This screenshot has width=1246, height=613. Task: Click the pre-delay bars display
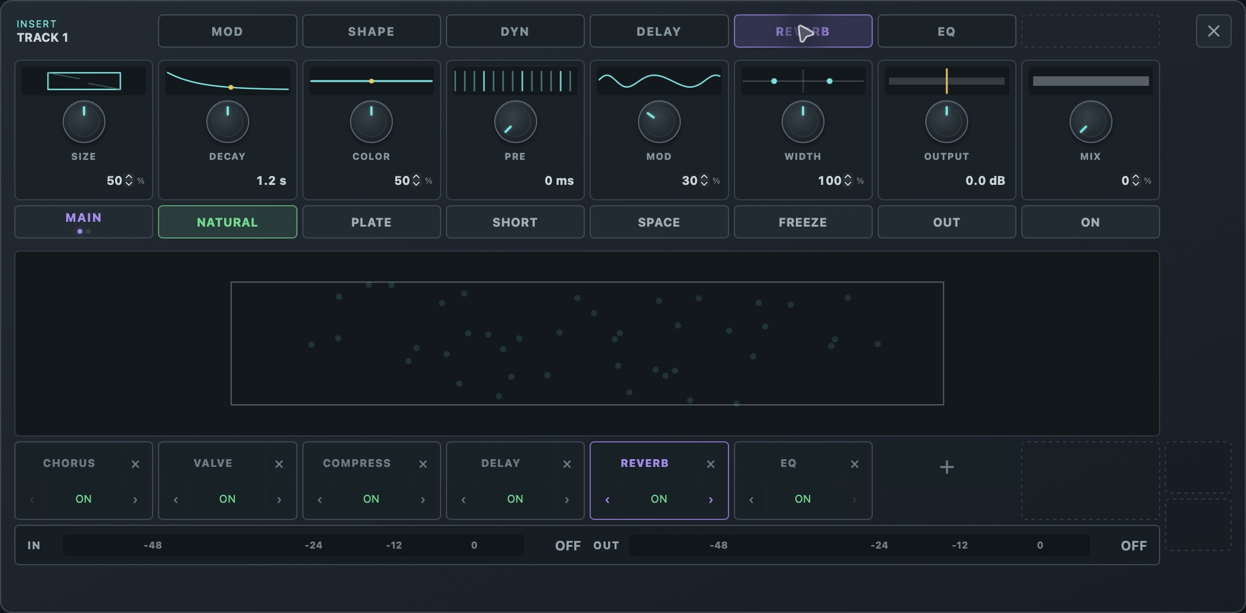(x=515, y=81)
